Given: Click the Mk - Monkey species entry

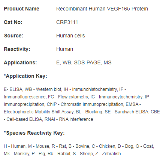Looking at the screenshot, I should 17,154.
